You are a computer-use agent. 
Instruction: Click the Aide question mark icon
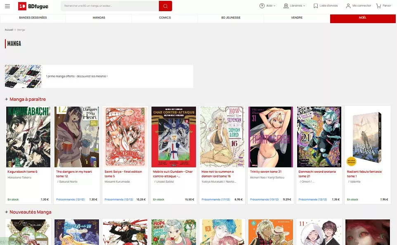pyautogui.click(x=262, y=5)
